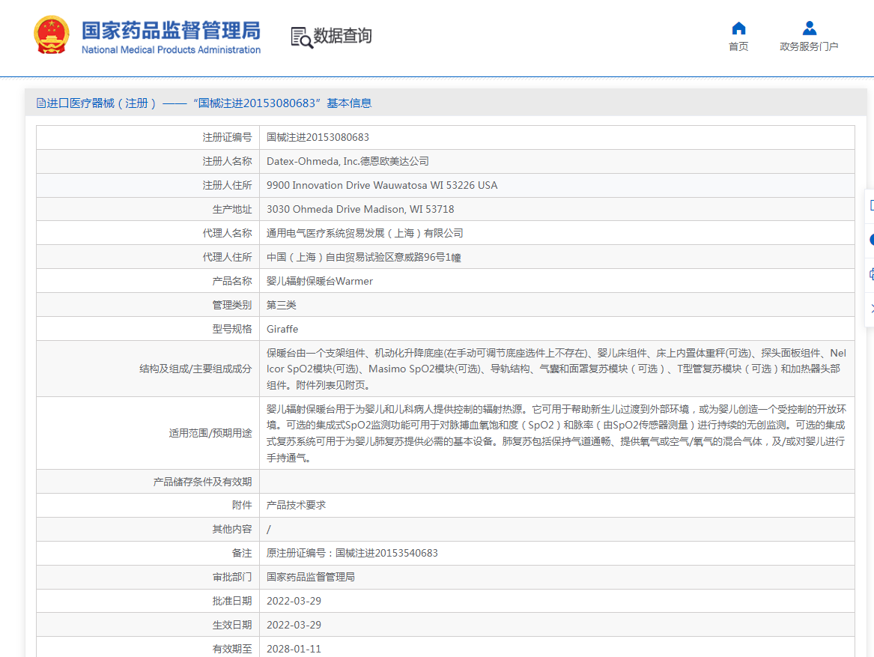The height and width of the screenshot is (657, 874).
Task: Select the 生产地址 label
Action: coord(232,209)
